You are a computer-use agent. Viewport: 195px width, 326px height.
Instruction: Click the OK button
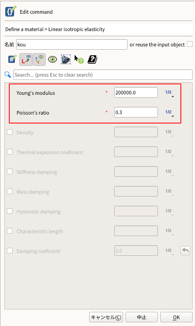coord(176,317)
